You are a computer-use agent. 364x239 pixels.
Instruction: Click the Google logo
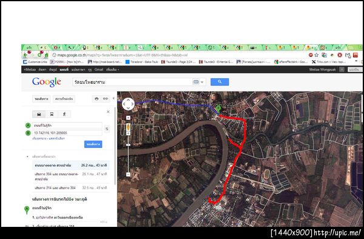pos(47,82)
